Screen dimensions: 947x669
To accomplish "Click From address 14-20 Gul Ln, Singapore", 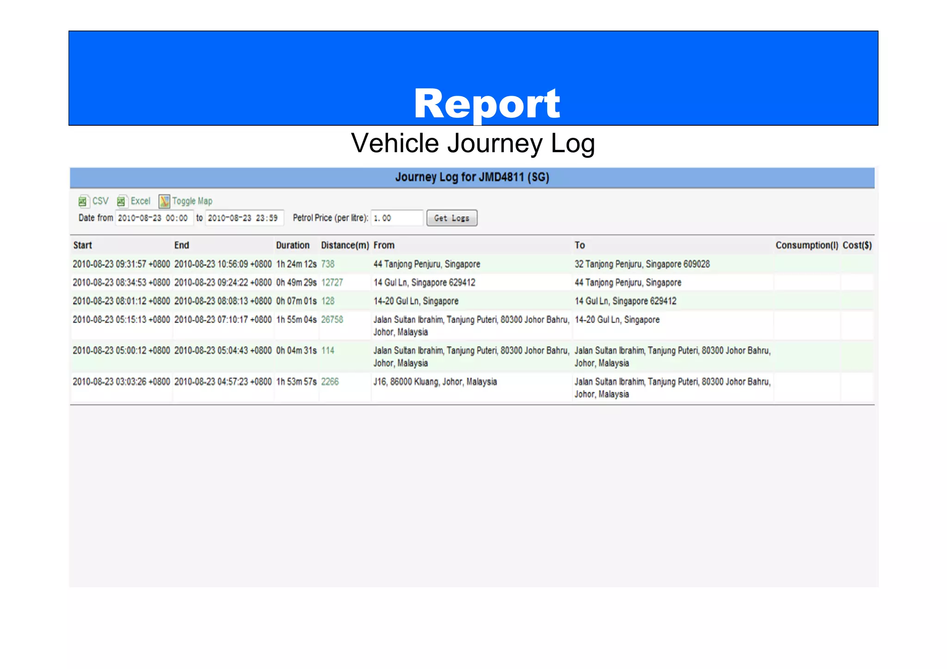I will click(x=416, y=301).
